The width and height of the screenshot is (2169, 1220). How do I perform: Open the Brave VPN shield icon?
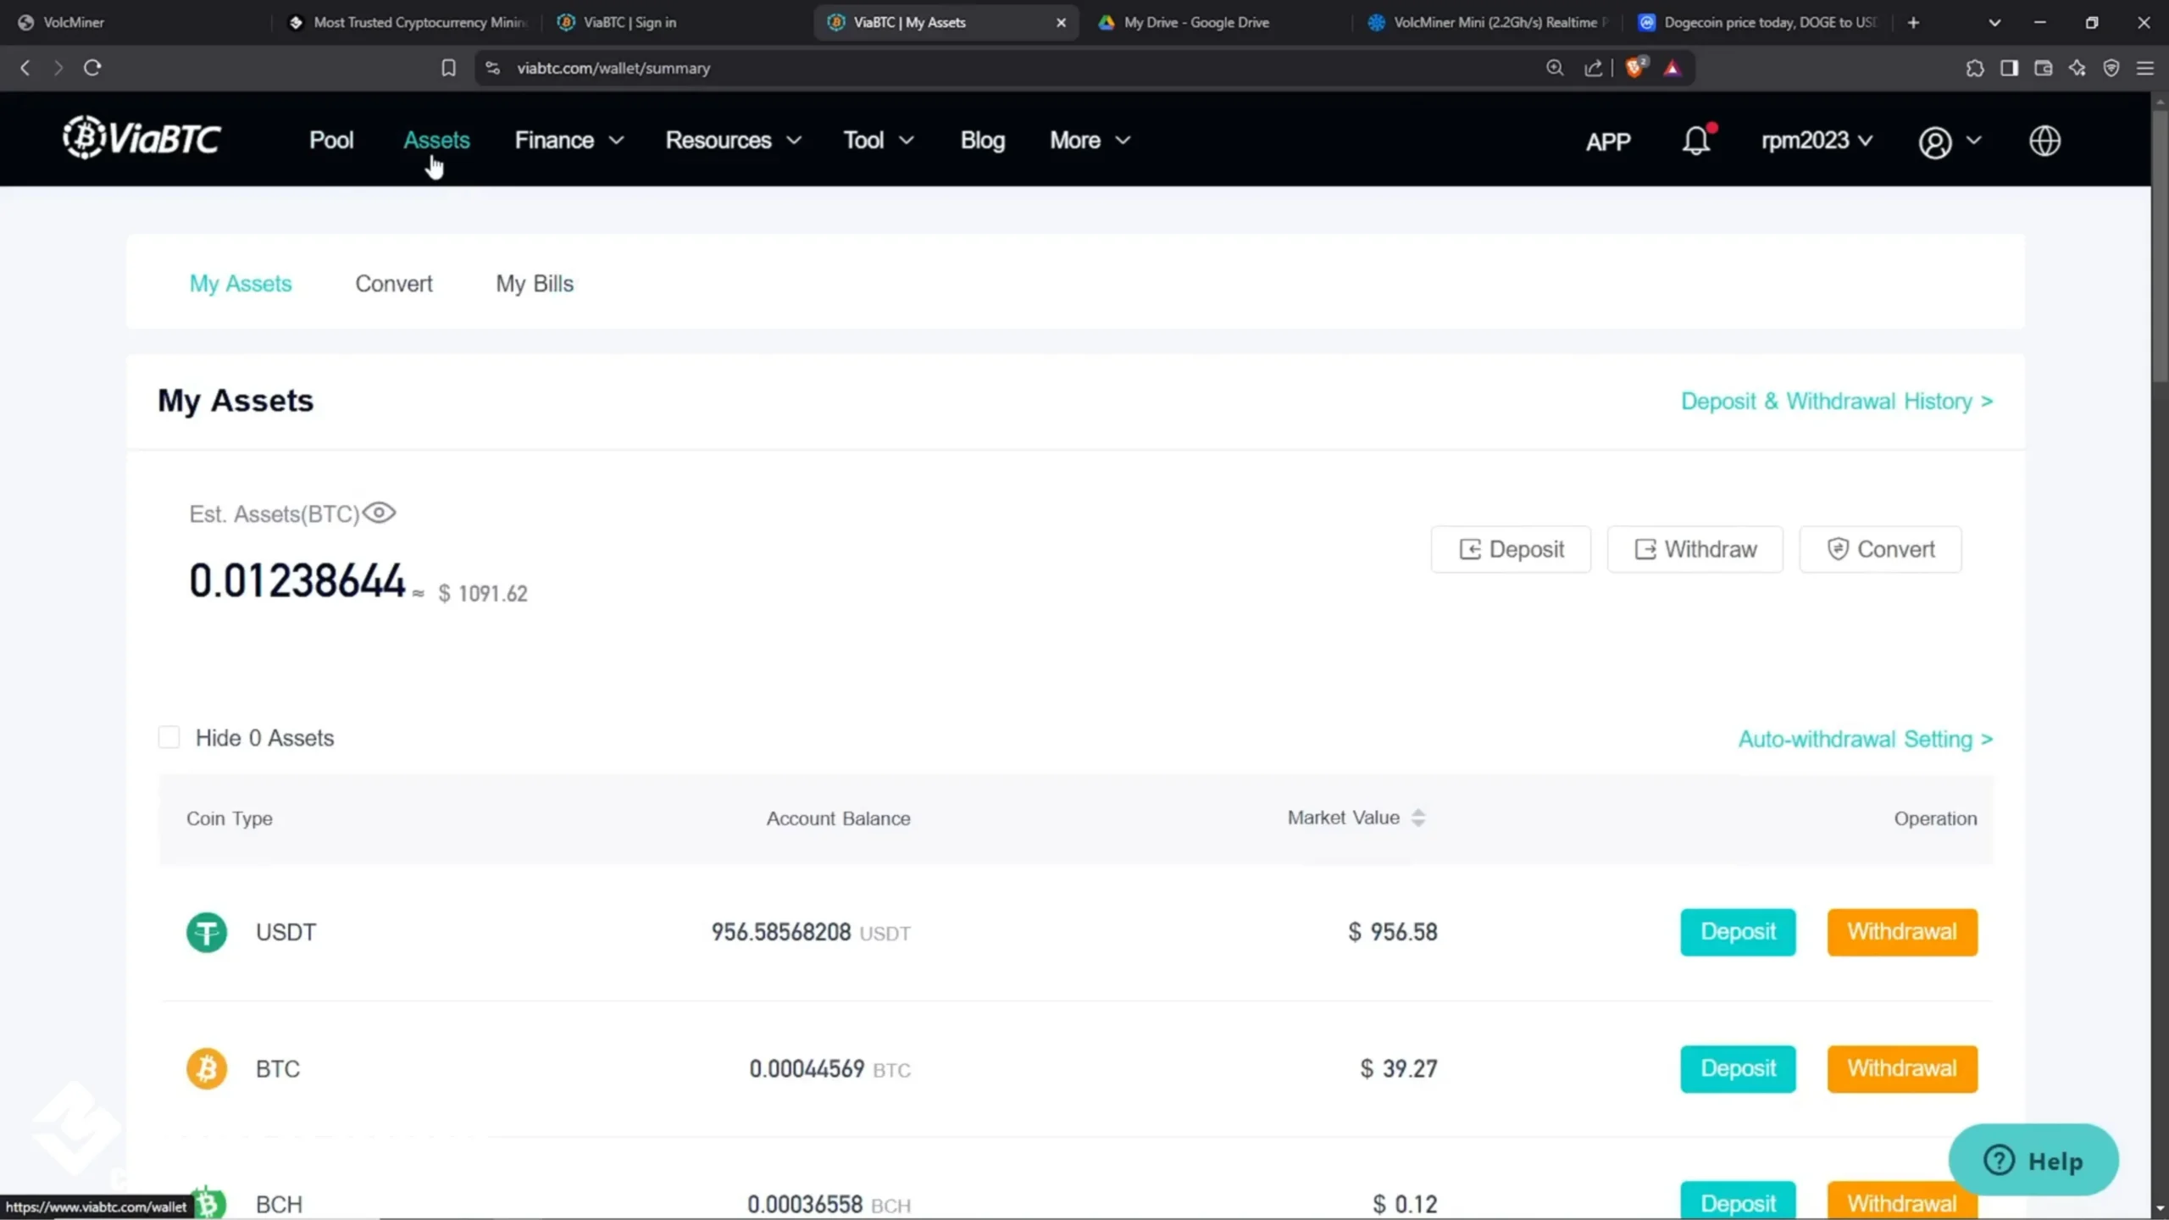pyautogui.click(x=2111, y=68)
